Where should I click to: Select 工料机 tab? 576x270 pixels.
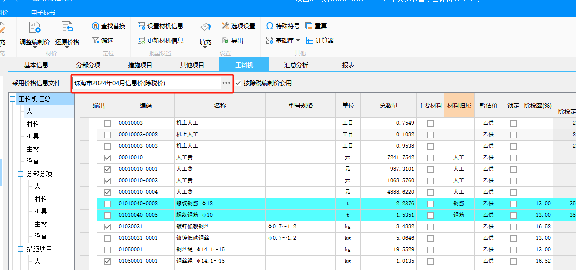coord(244,65)
